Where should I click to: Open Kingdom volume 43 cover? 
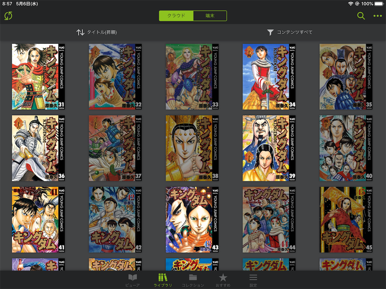click(x=192, y=220)
